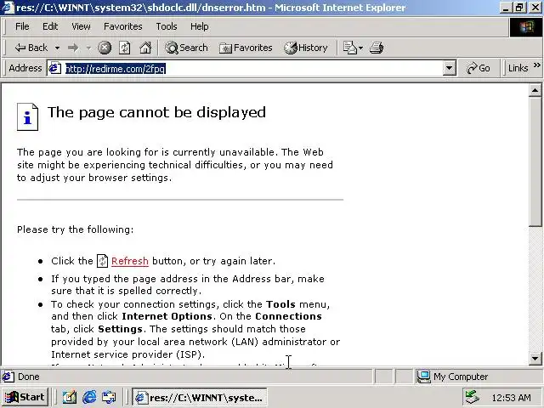Click the info icon beside the page heading

27,116
